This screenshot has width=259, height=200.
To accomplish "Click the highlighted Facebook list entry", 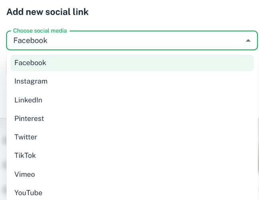I will [x=132, y=63].
